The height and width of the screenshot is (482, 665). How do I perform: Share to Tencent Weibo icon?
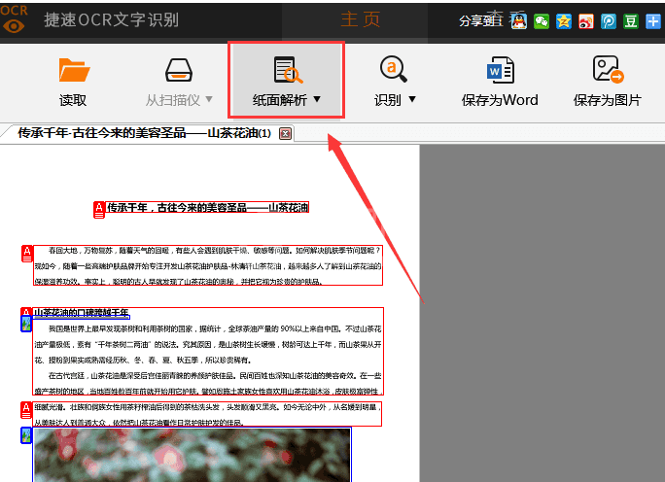tap(609, 21)
